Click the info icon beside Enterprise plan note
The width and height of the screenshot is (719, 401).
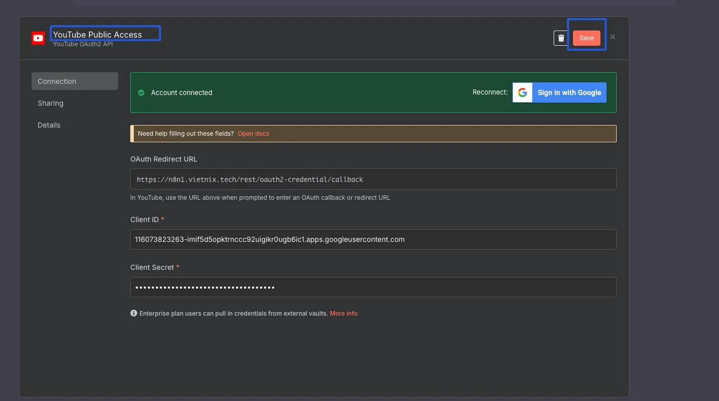(x=134, y=313)
